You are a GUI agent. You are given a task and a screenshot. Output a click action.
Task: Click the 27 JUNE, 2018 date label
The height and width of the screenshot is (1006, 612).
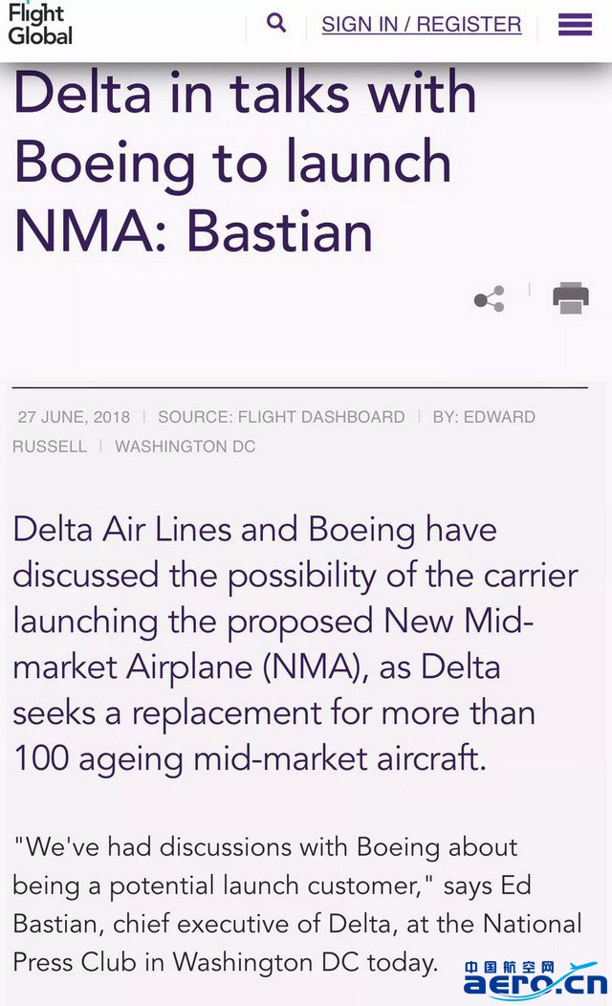[x=74, y=417]
